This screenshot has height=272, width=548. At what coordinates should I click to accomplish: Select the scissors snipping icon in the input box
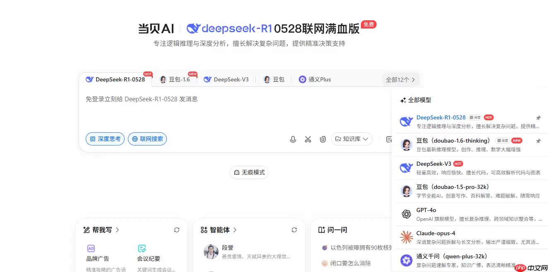[x=308, y=139]
